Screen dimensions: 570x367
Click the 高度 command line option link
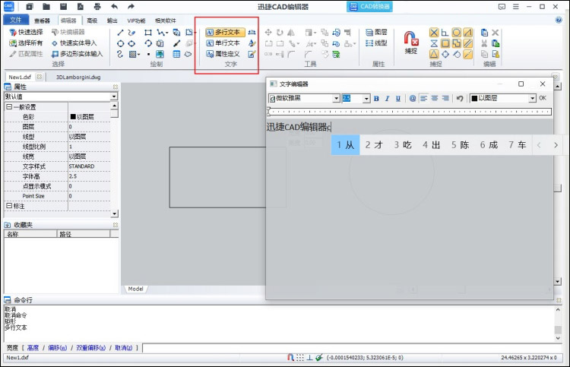click(x=33, y=348)
